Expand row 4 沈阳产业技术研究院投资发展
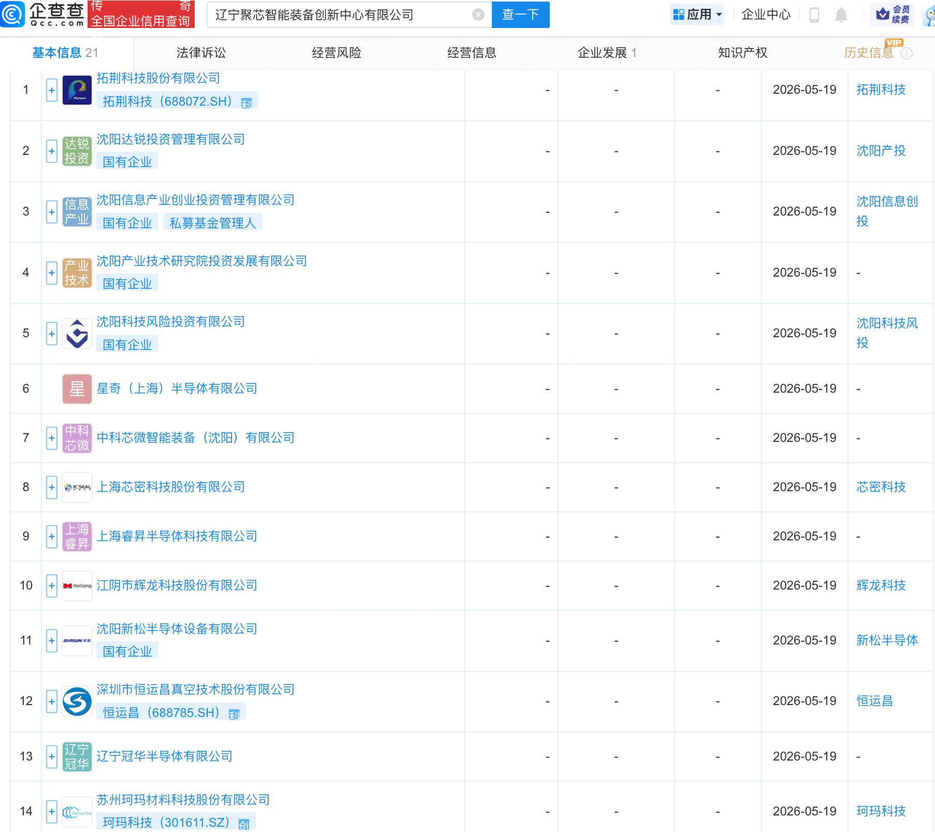 (52, 273)
